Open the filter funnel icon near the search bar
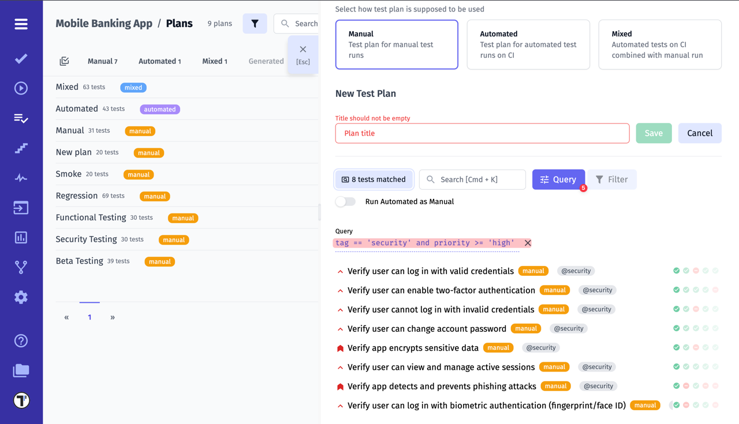The width and height of the screenshot is (739, 424). (x=255, y=23)
